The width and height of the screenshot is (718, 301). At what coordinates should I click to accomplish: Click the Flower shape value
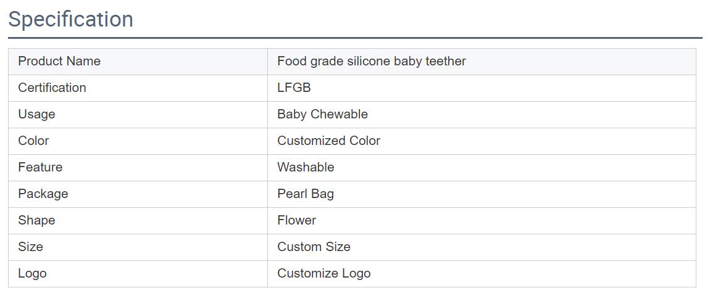coord(297,220)
